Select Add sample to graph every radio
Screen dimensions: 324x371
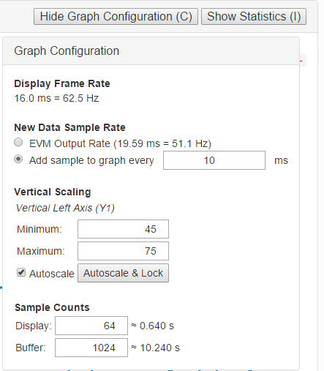pos(18,160)
